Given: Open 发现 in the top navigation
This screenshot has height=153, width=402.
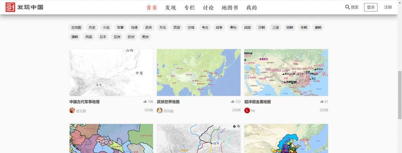Looking at the screenshot, I should click(171, 8).
